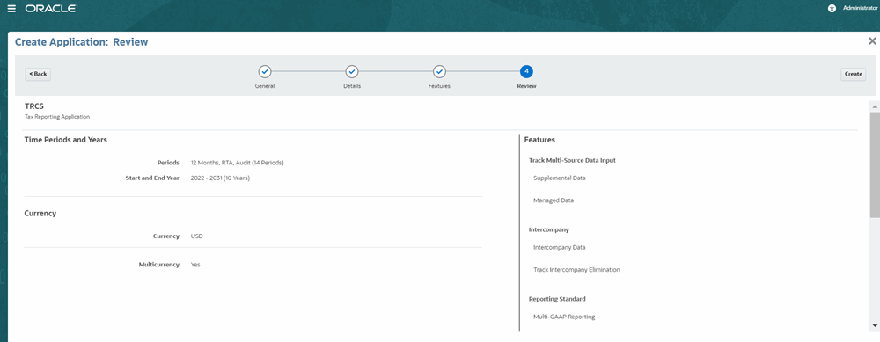Go back with the Back button
Image resolution: width=880 pixels, height=342 pixels.
tap(38, 74)
